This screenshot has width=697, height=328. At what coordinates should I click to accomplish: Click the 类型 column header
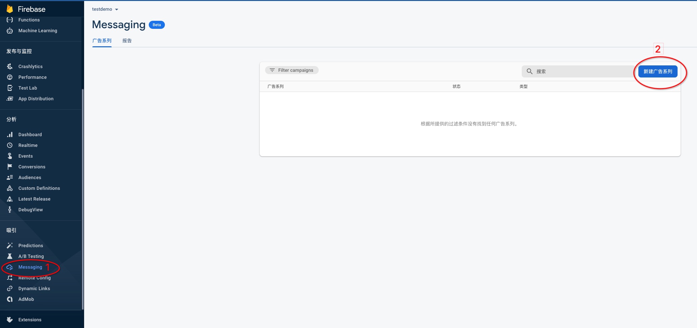(523, 86)
